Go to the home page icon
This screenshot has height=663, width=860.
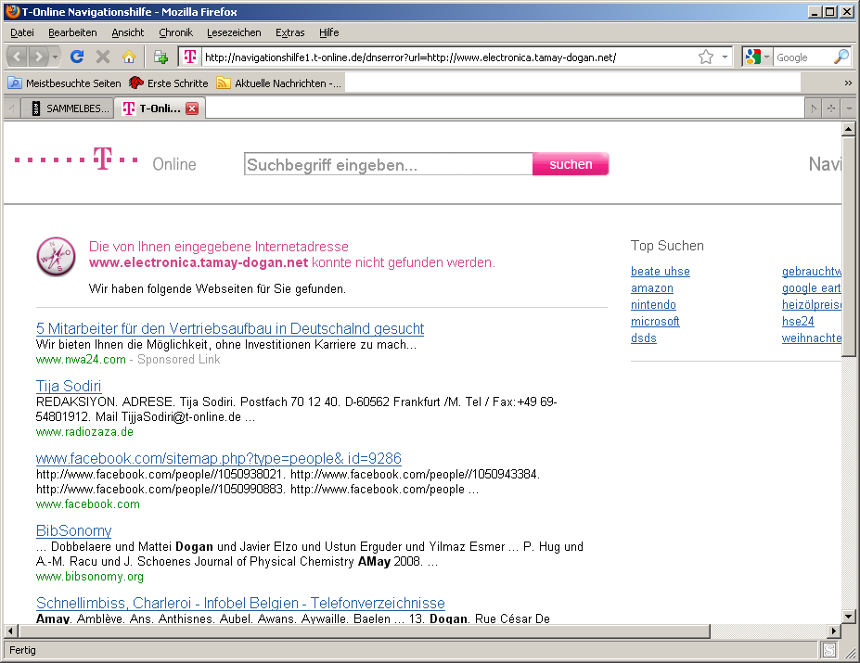click(x=129, y=57)
